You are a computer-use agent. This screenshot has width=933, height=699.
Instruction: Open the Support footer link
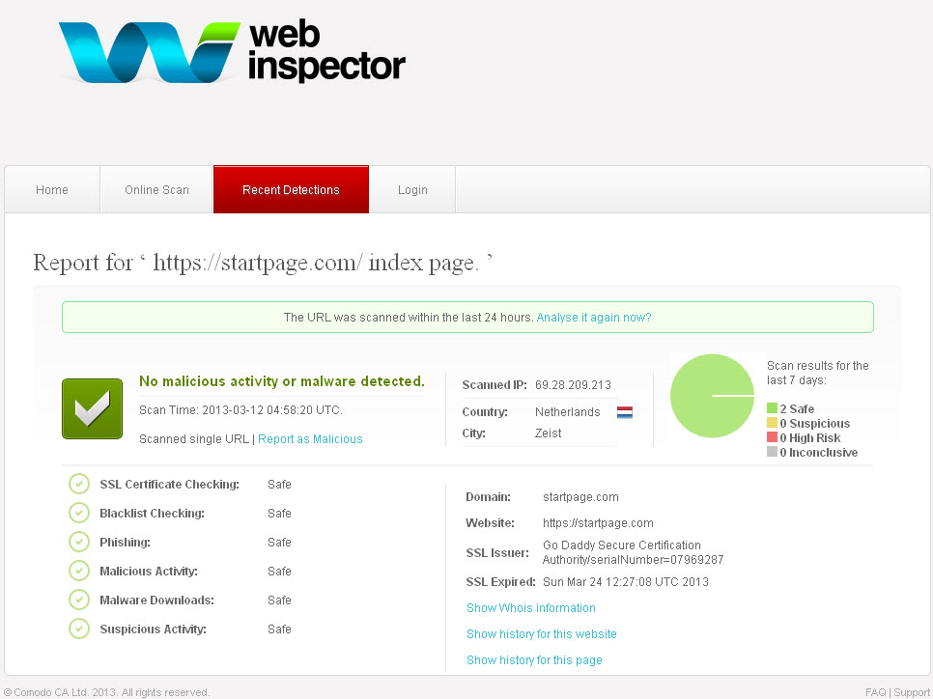[x=912, y=692]
